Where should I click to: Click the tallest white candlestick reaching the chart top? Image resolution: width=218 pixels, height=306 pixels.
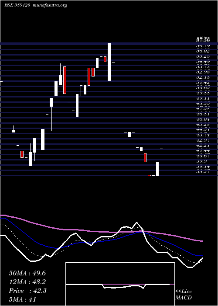point(109,62)
